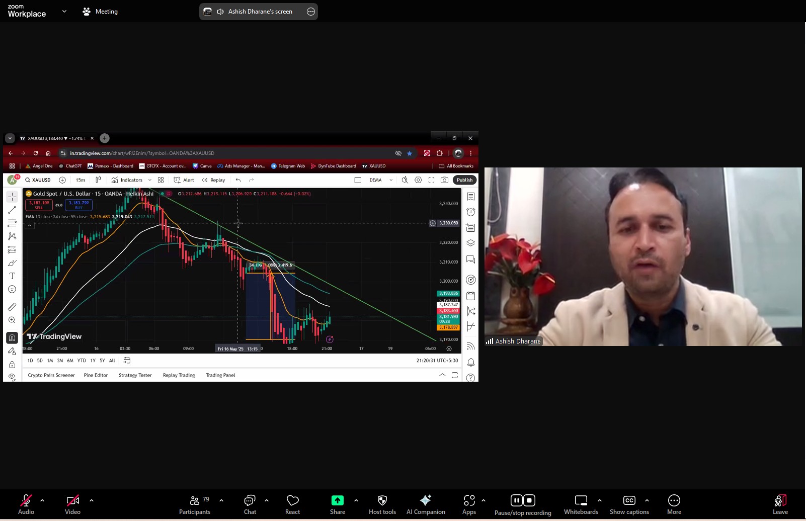
Task: Open the DEMA layout dropdown
Action: point(391,180)
